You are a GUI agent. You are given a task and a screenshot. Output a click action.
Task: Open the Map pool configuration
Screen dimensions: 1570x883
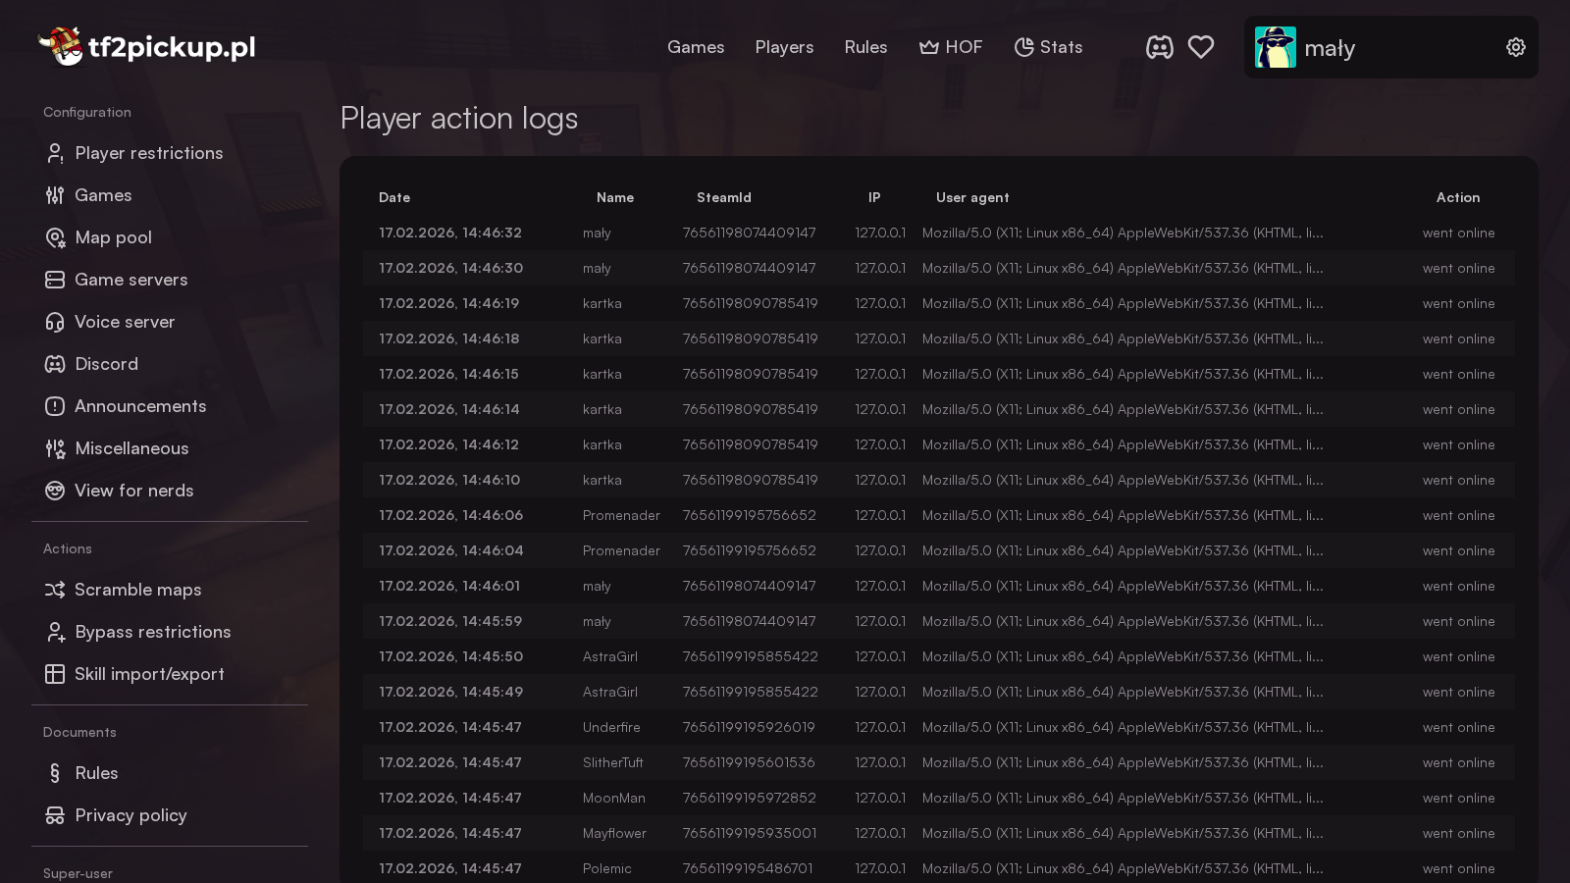pyautogui.click(x=113, y=237)
